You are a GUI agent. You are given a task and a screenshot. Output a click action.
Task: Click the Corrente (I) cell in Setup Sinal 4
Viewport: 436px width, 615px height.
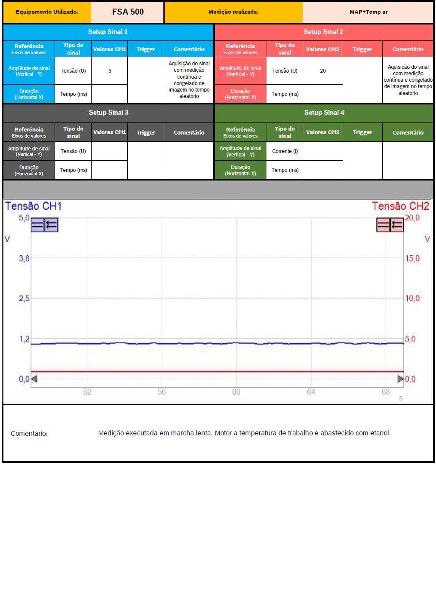[285, 151]
